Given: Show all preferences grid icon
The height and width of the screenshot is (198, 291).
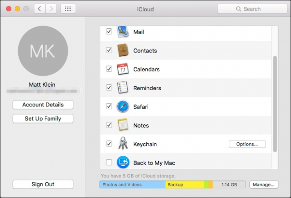Looking at the screenshot, I should (68, 9).
